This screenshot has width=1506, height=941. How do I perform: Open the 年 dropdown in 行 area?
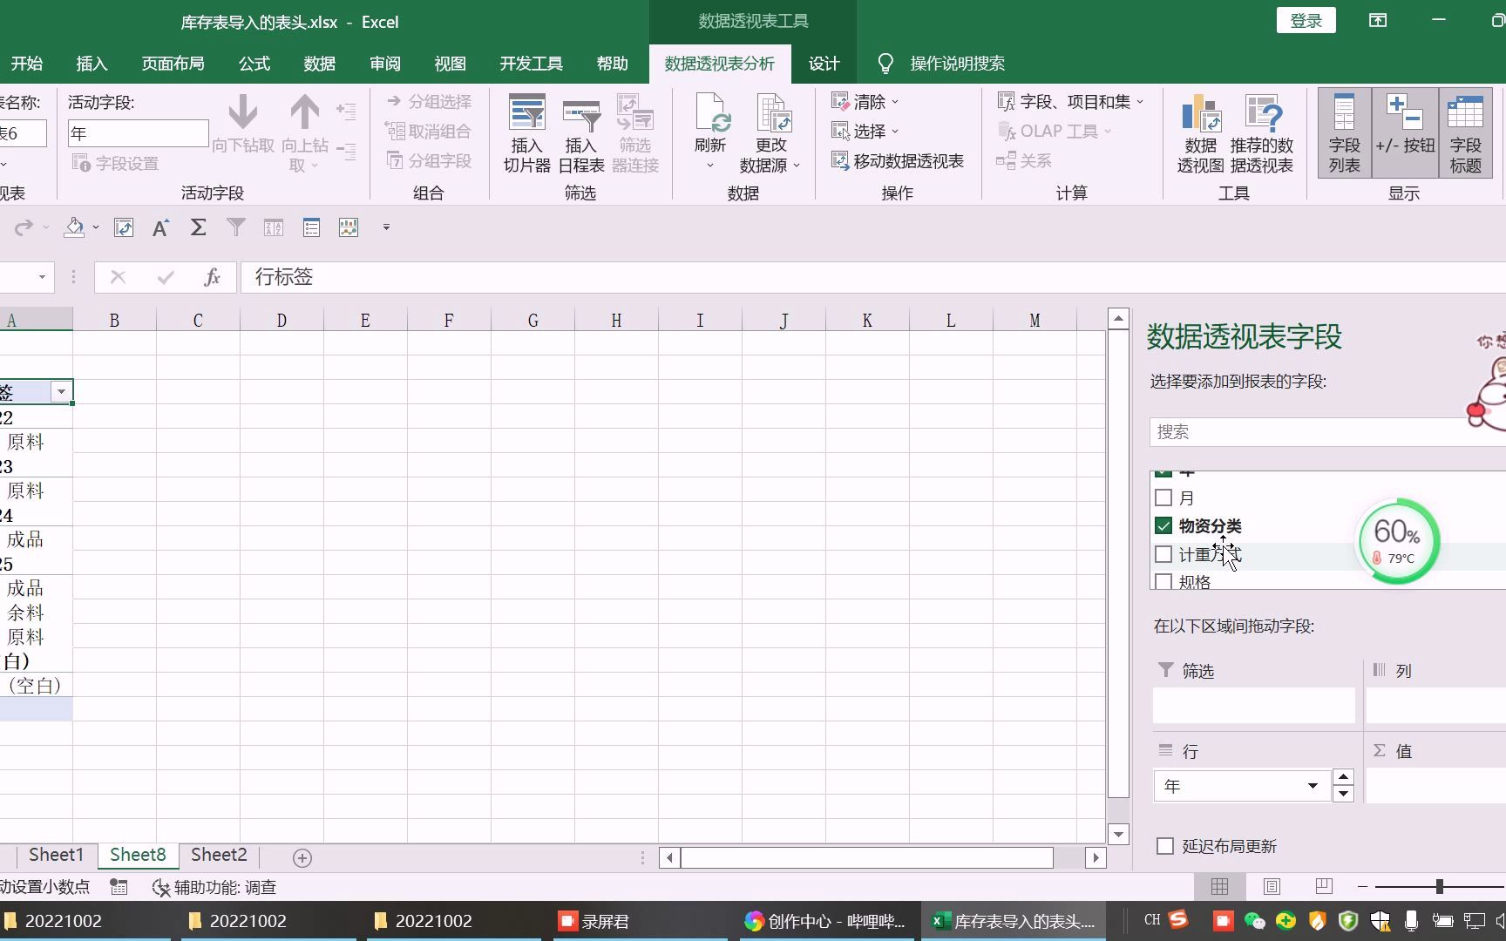[1314, 785]
